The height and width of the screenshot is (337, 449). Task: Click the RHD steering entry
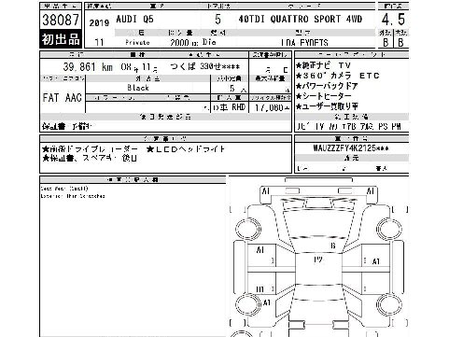click(239, 107)
